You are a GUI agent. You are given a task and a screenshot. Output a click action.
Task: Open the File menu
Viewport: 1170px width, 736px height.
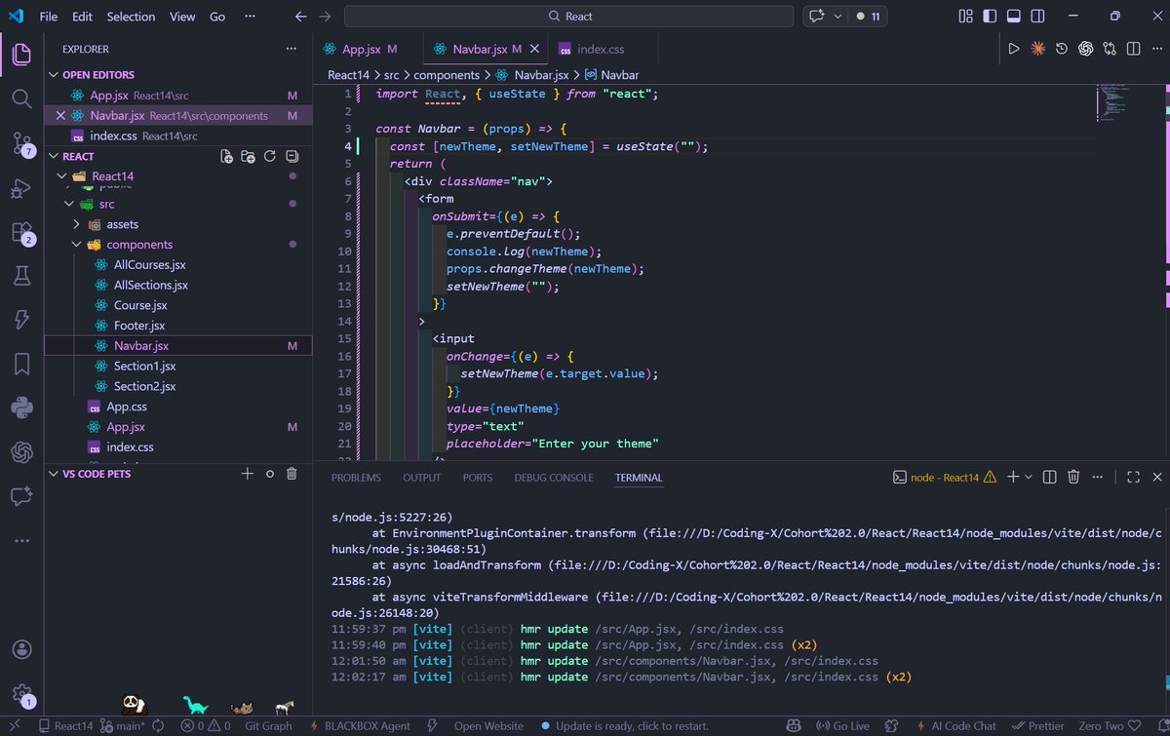[x=49, y=17]
